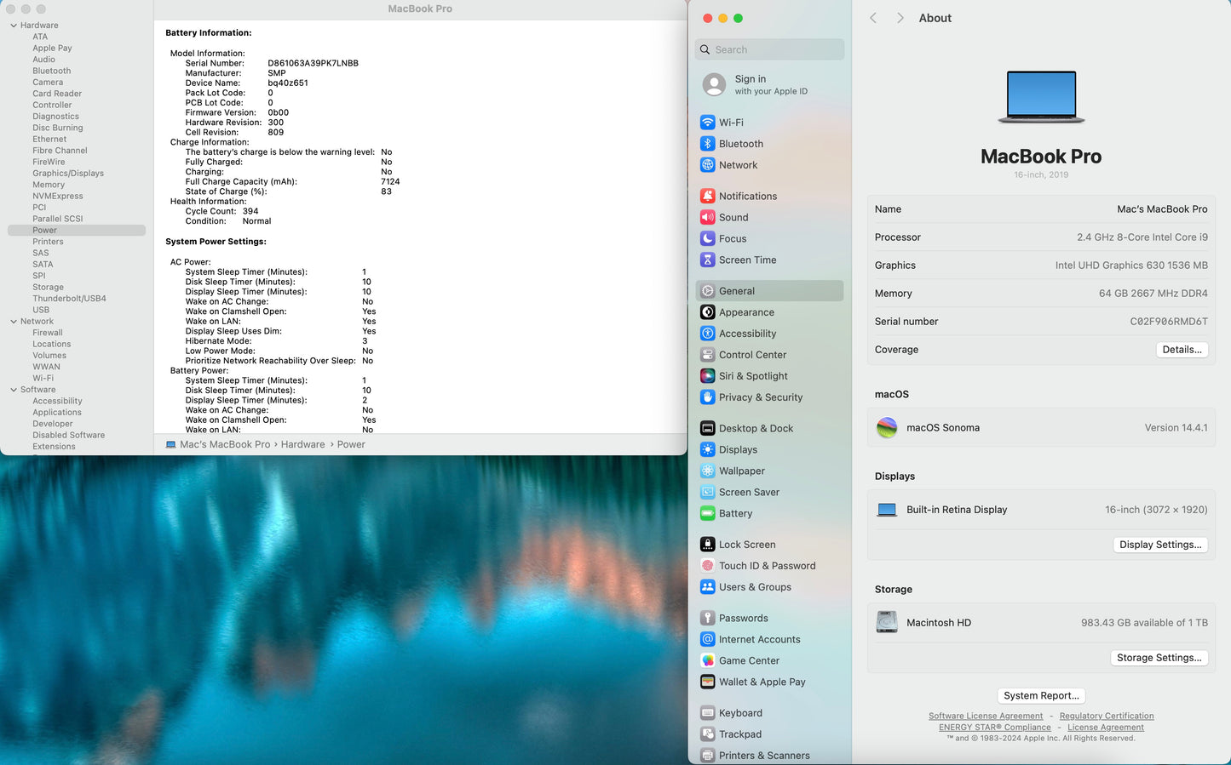The width and height of the screenshot is (1231, 765).
Task: Select Thunderbolt/USB4 in the Hardware tree
Action: coord(69,299)
